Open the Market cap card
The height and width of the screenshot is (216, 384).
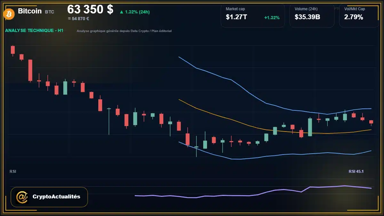click(253, 15)
